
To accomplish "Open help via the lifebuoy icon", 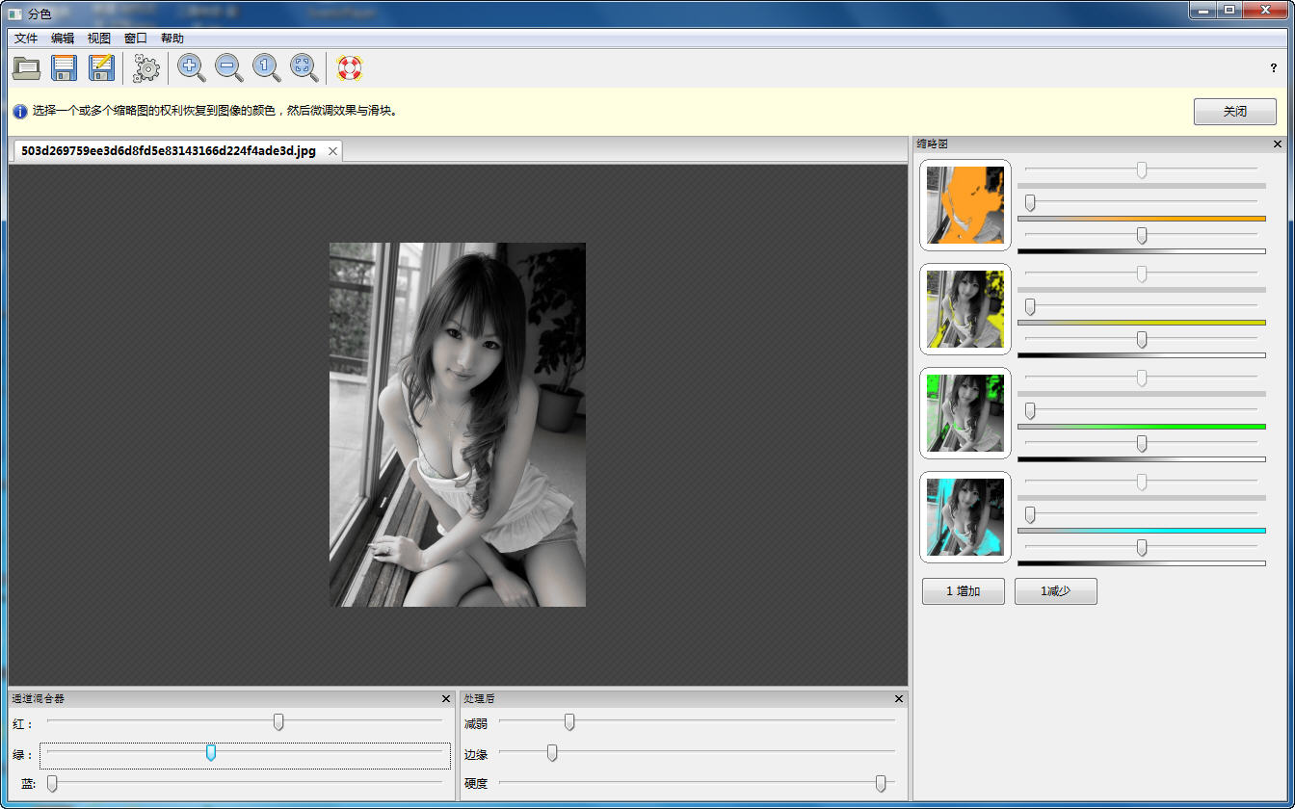I will 349,67.
